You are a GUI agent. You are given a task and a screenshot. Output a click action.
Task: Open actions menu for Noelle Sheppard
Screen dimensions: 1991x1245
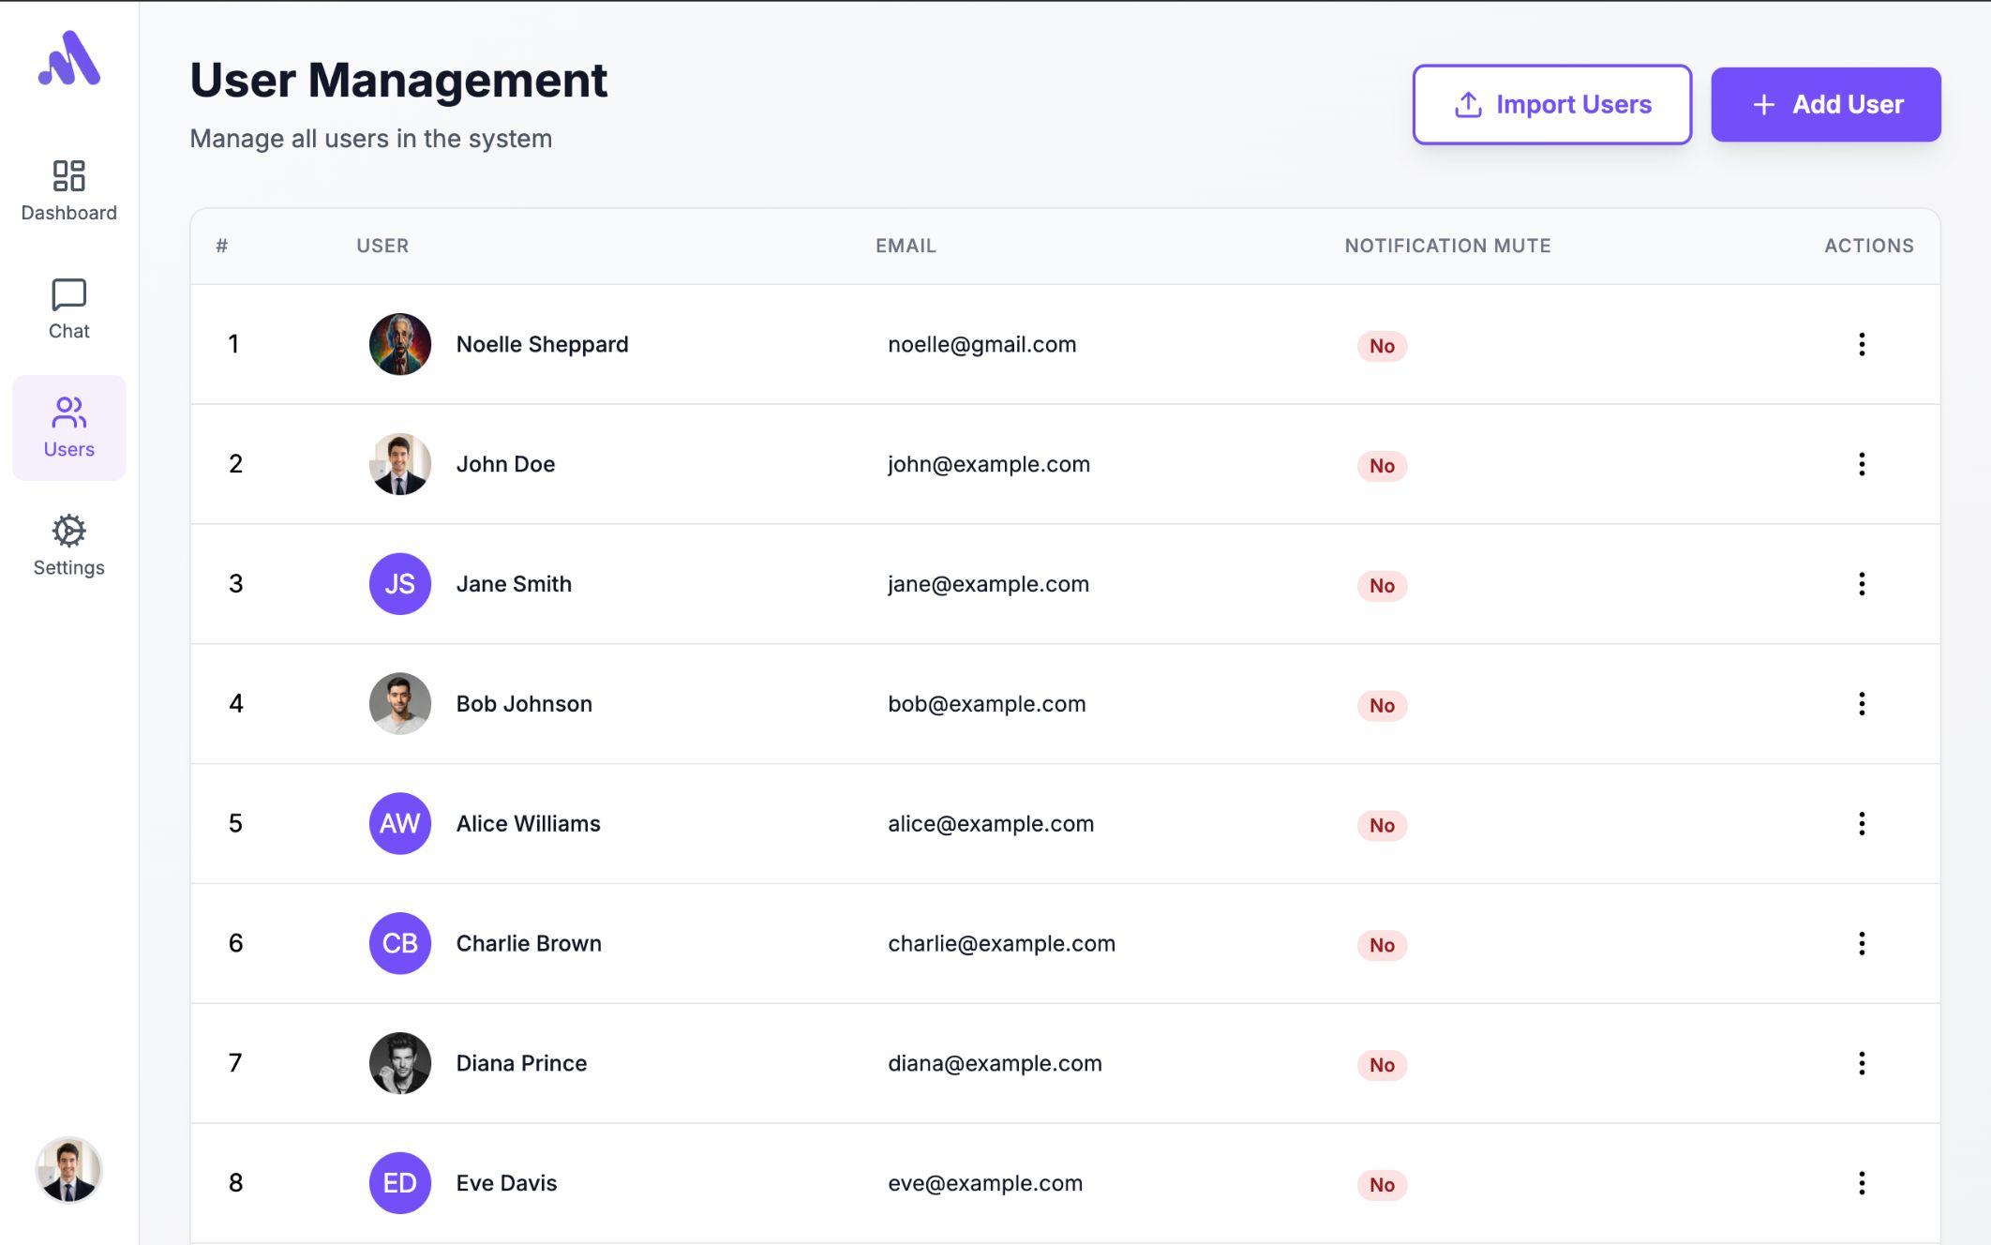coord(1862,344)
